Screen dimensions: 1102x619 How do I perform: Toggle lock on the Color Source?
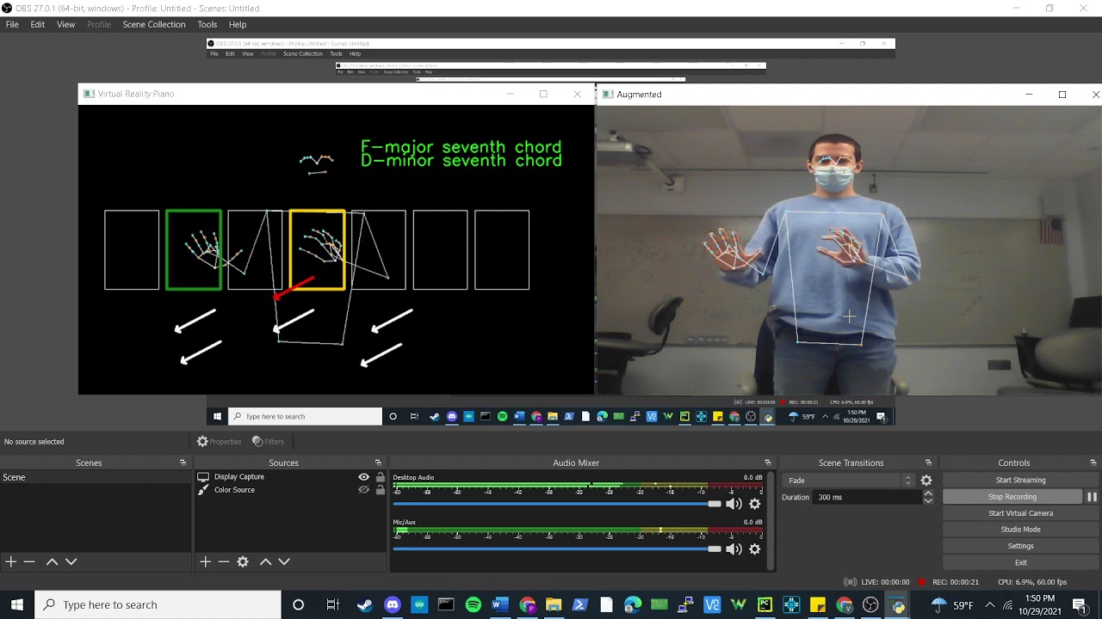pos(380,490)
